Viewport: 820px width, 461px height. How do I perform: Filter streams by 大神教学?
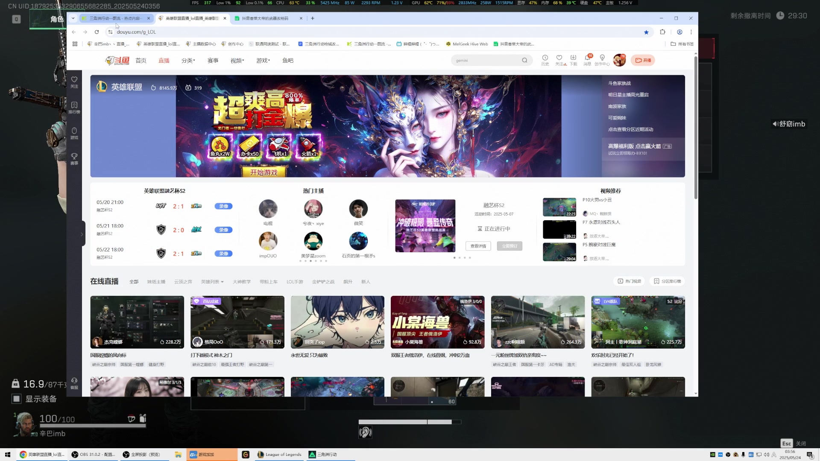[x=242, y=282]
